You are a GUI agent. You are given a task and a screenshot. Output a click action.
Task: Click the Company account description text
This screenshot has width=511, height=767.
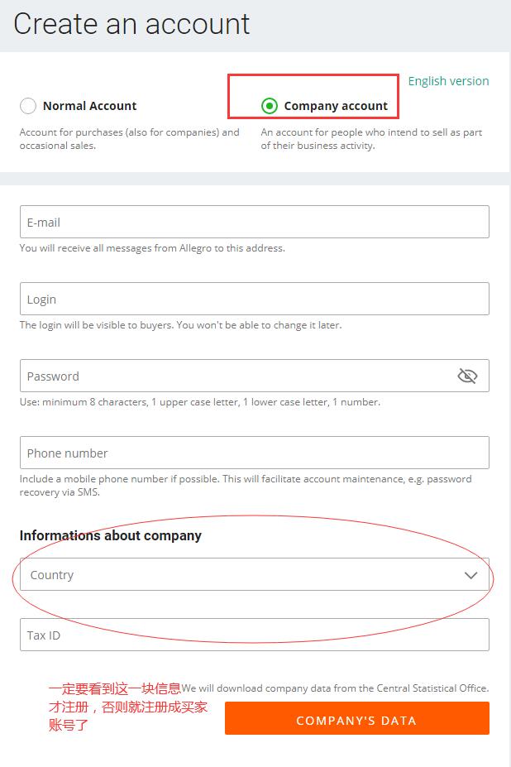pyautogui.click(x=371, y=139)
